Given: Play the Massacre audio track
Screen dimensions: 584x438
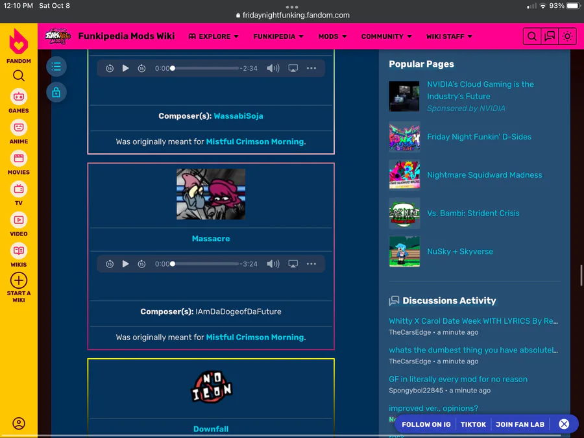Looking at the screenshot, I should coord(125,263).
